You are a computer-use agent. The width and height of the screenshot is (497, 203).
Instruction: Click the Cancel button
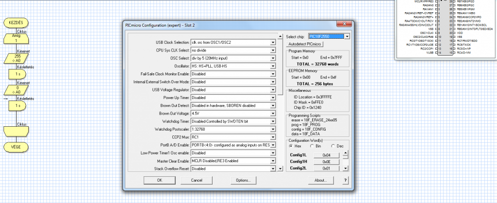[197, 180]
